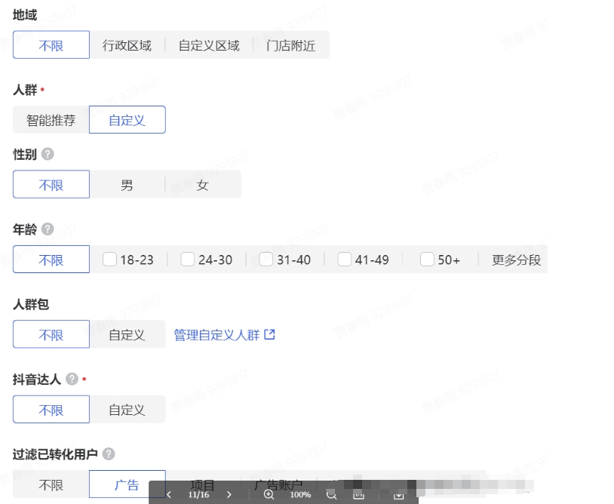Select 女 gender option
614x504 pixels.
(202, 184)
